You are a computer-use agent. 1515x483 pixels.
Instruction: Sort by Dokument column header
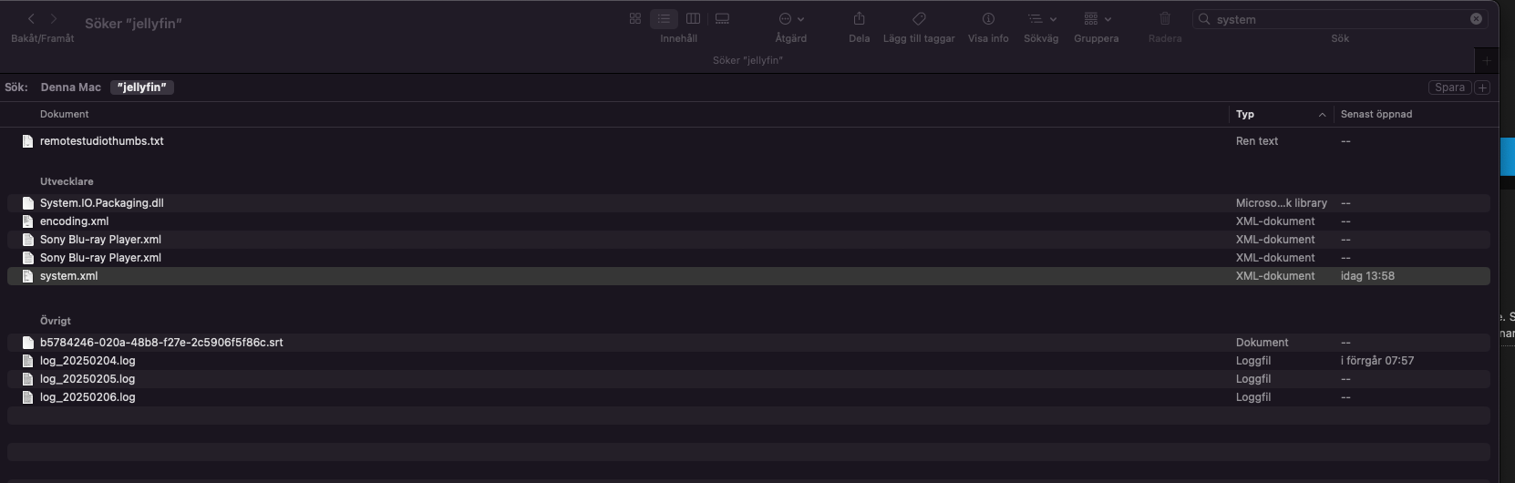(64, 114)
